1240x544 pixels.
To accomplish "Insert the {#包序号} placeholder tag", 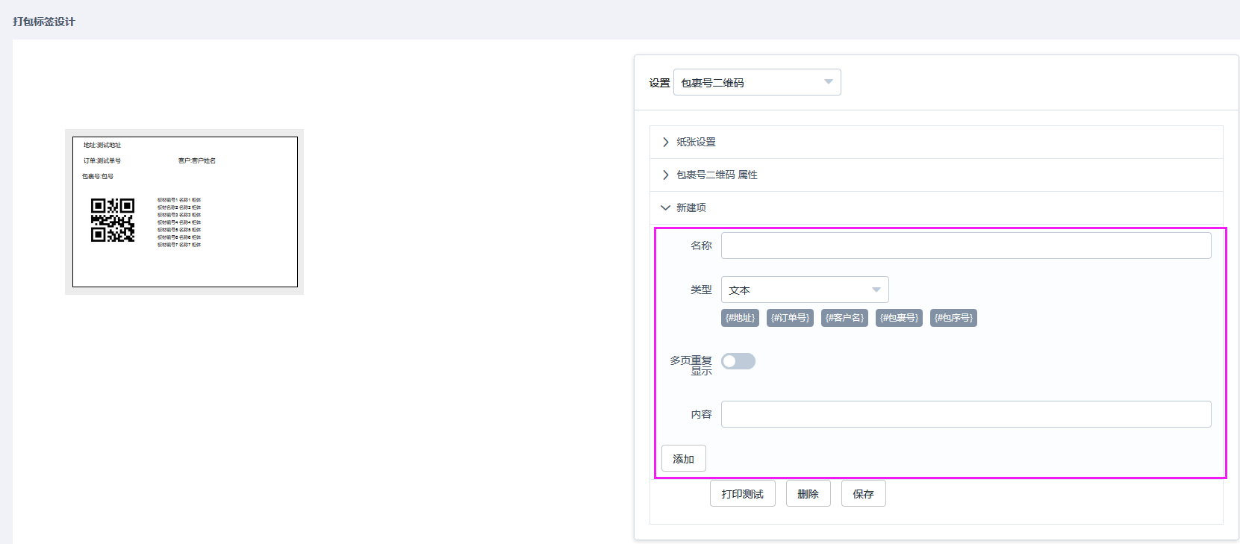I will [x=953, y=318].
